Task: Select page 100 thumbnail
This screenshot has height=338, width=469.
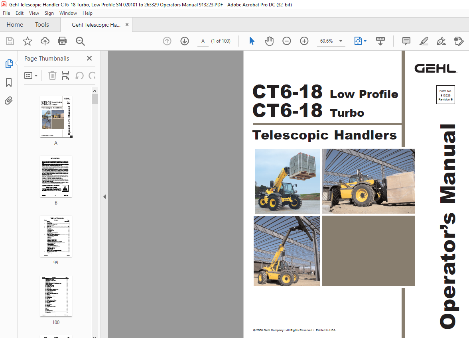Action: point(56,296)
